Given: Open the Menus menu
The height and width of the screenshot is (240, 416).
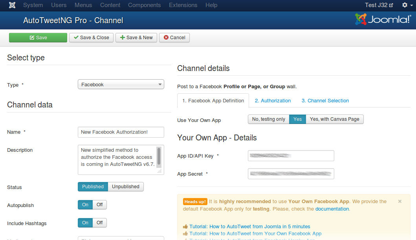Looking at the screenshot, I should tap(83, 5).
